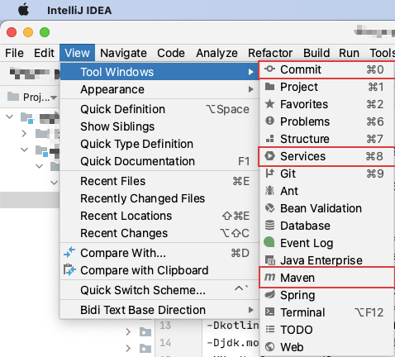The image size is (395, 357).
Task: Expand the second project tree node
Action: pos(25,134)
